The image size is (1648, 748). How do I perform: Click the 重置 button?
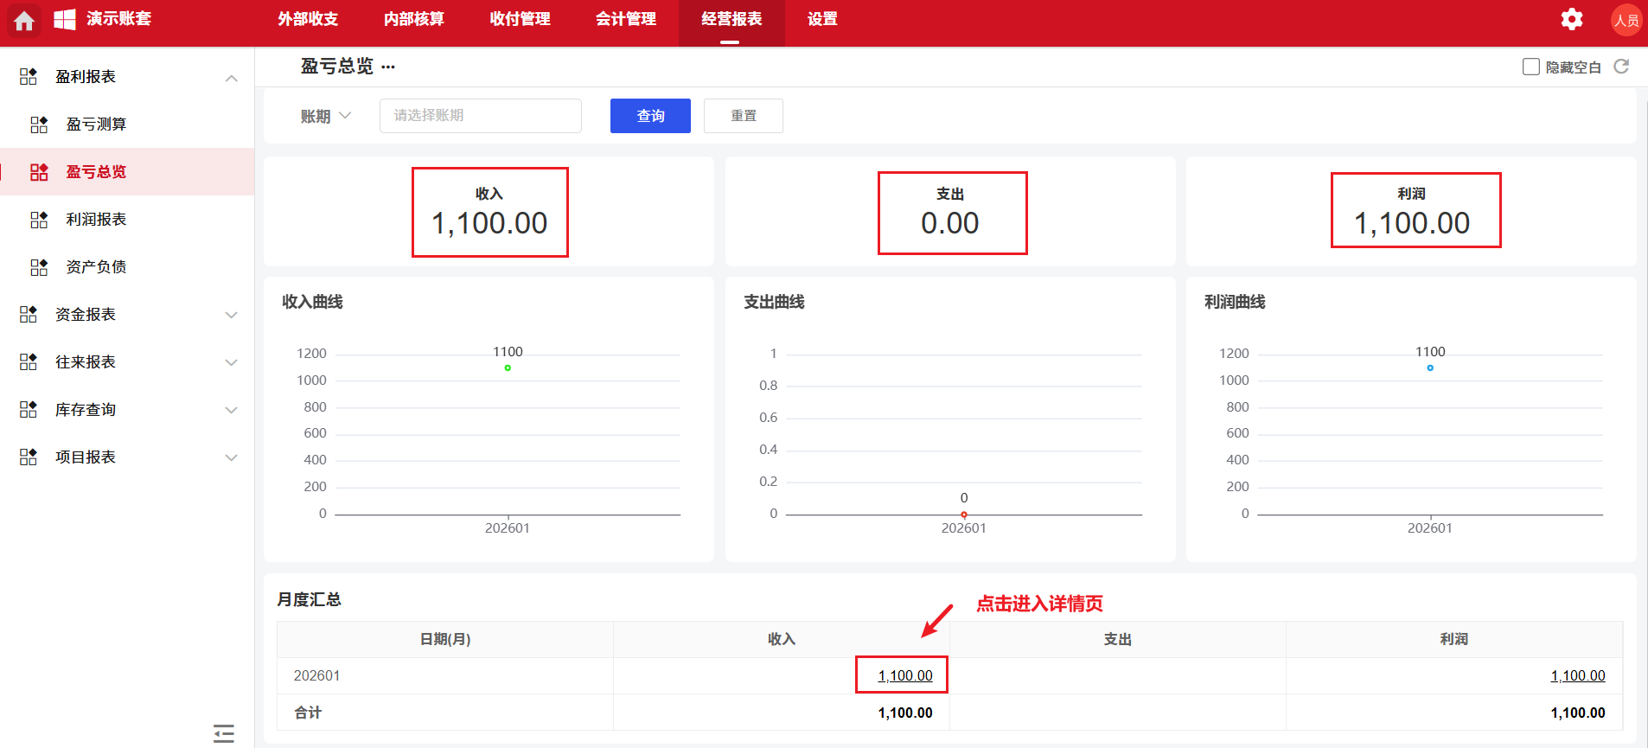pyautogui.click(x=744, y=116)
